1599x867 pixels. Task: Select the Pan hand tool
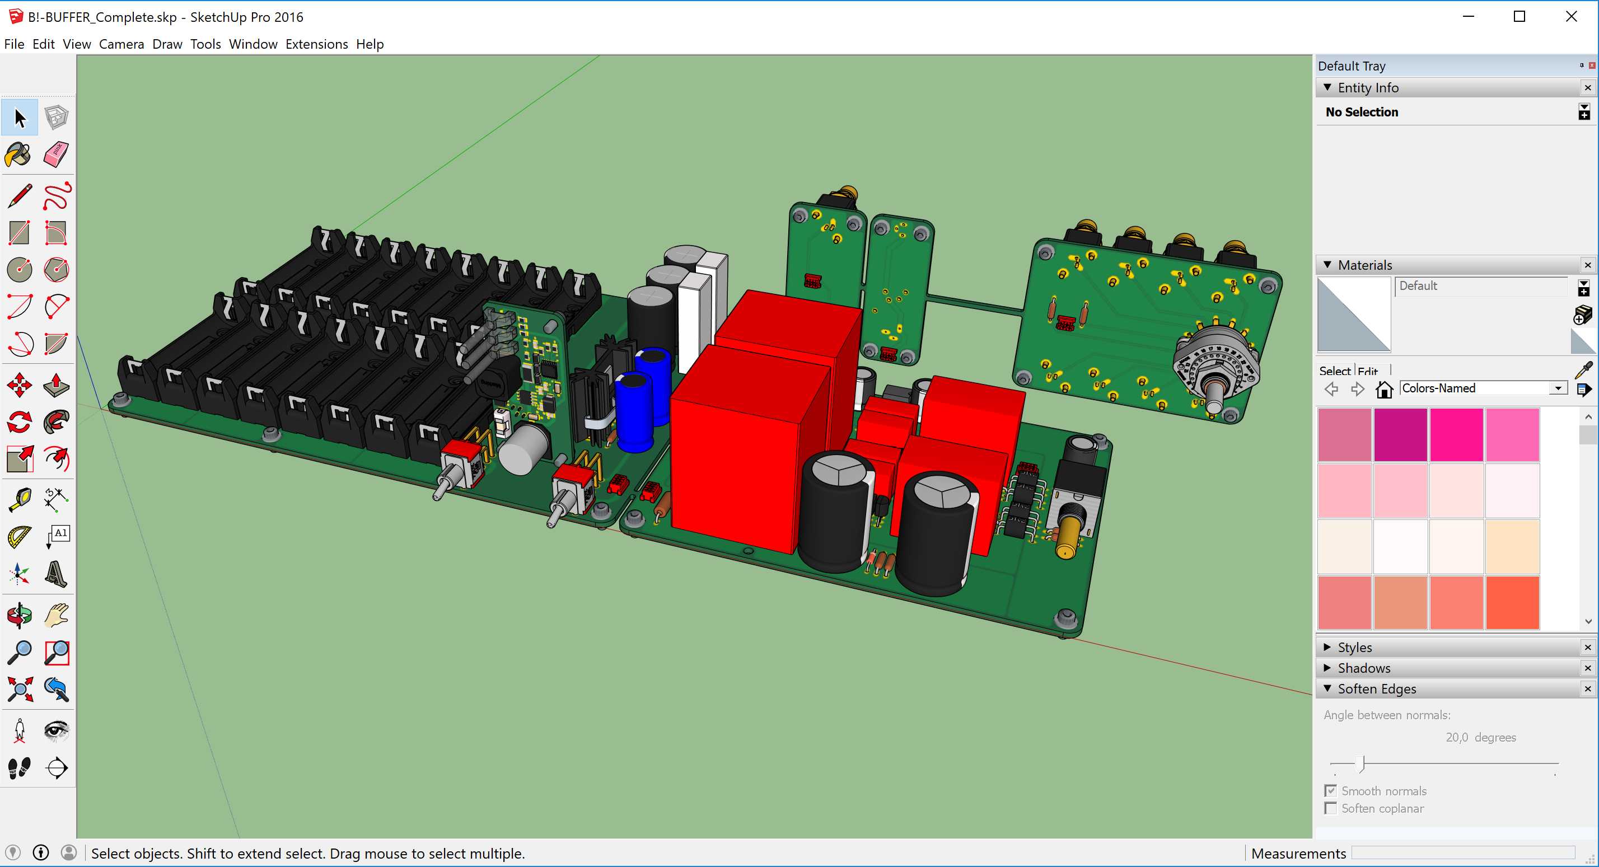(57, 616)
